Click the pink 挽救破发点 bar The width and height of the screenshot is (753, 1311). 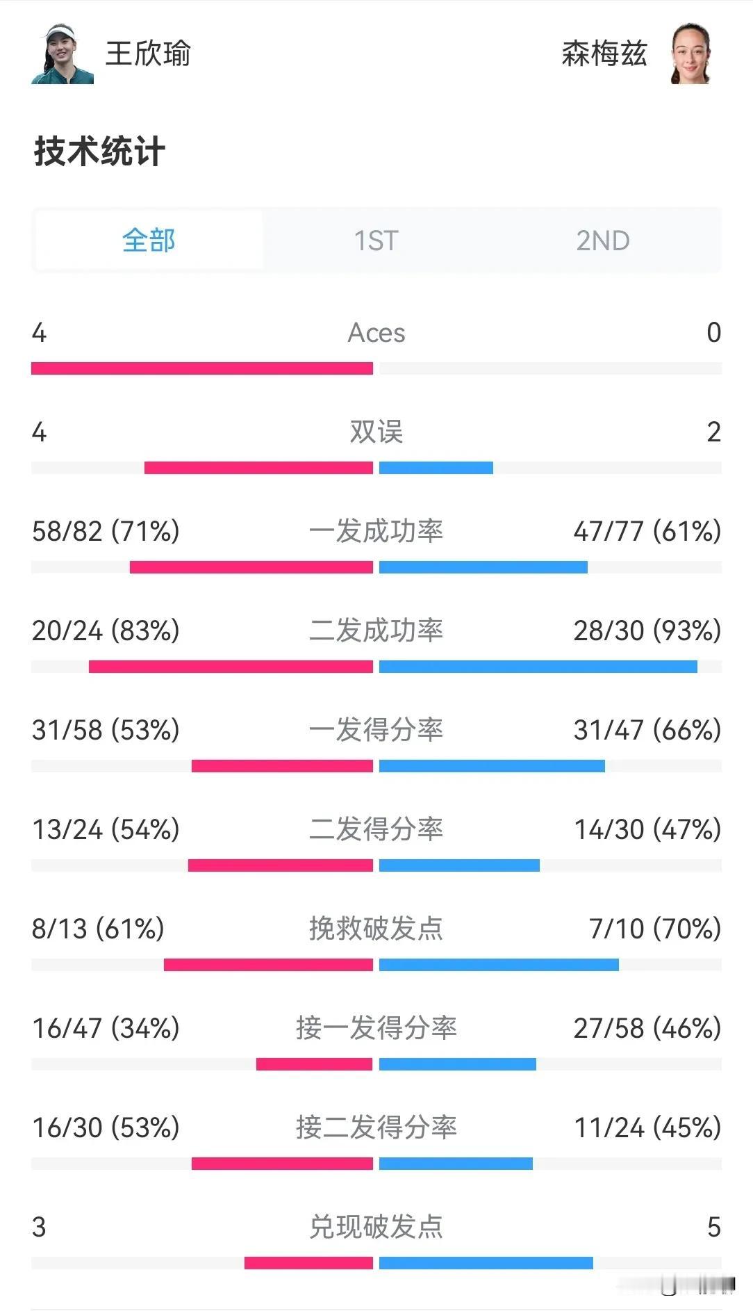(x=268, y=965)
